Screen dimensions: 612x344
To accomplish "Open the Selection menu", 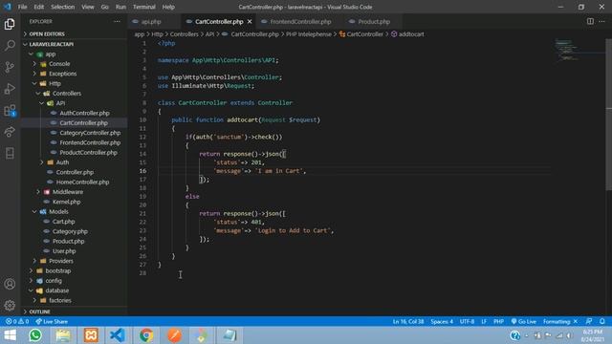I will [x=62, y=7].
